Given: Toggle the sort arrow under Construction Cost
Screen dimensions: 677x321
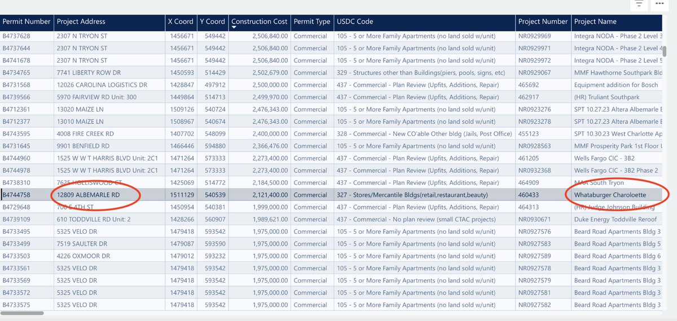Looking at the screenshot, I should 234,27.
